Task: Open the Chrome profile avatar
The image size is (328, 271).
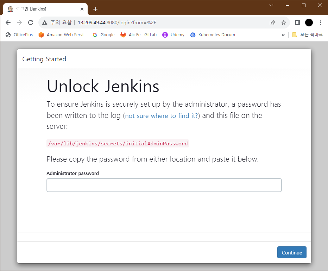Action: [309, 23]
